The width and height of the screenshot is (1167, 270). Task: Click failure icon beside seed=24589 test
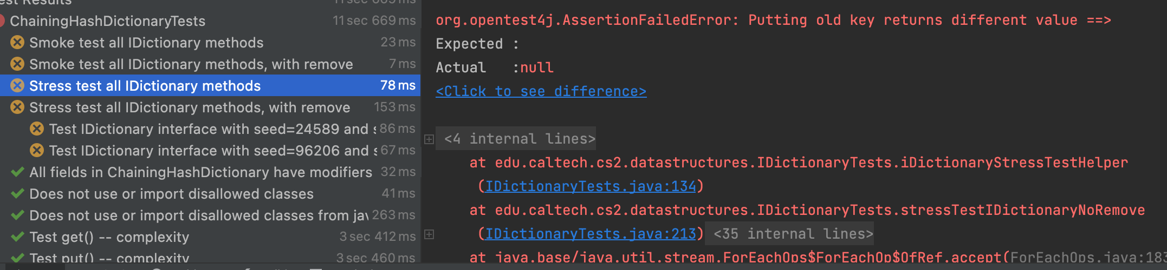click(x=37, y=129)
